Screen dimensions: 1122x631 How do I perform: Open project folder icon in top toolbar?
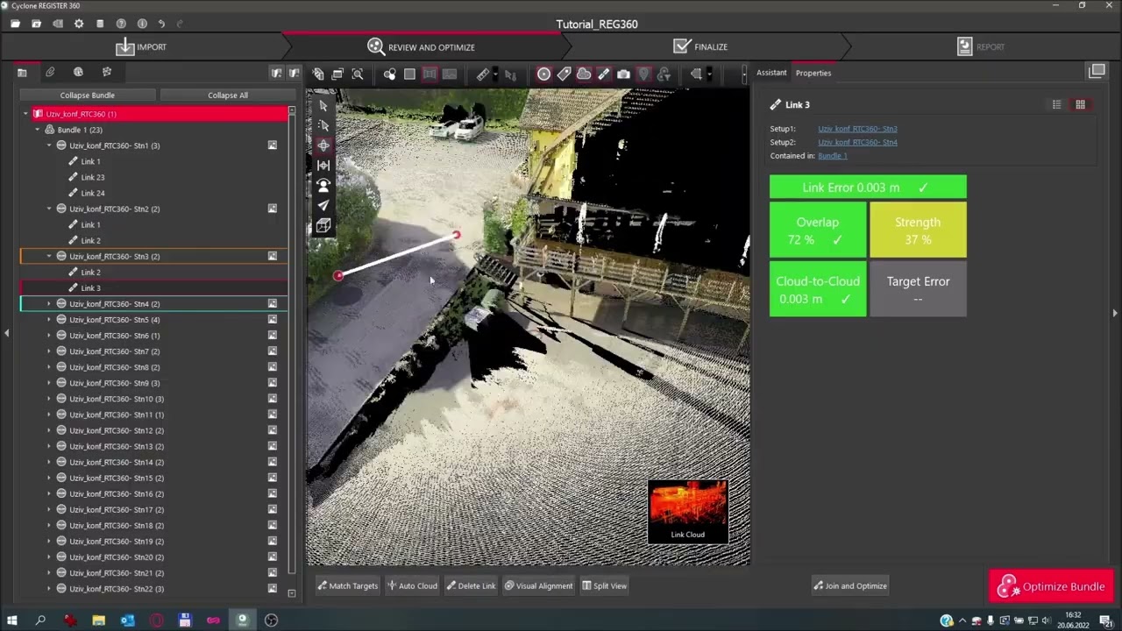click(15, 24)
